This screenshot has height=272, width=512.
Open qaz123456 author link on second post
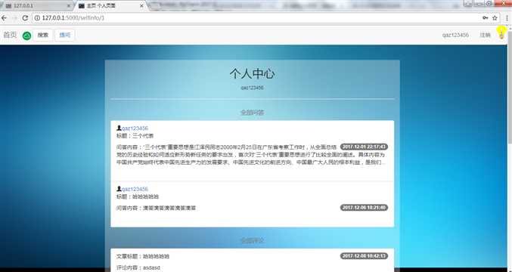tap(135, 189)
